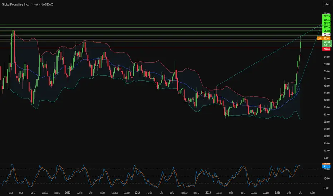Click the red 68.83 price label
The image size is (333, 196).
tap(327, 49)
